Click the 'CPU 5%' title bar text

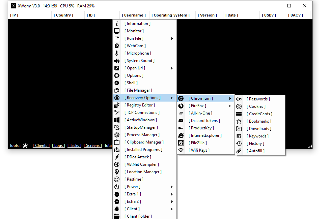point(67,6)
